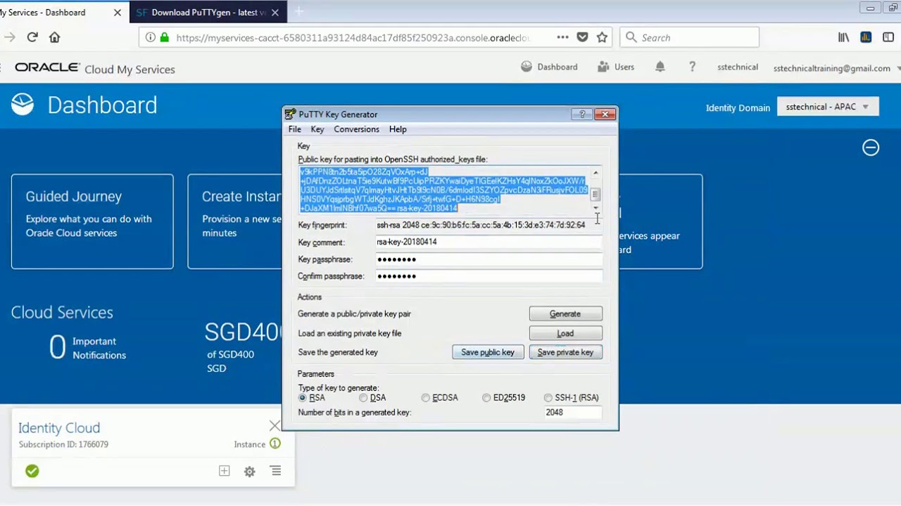The height and width of the screenshot is (506, 901).
Task: Select ECDSA key type
Action: click(x=426, y=398)
